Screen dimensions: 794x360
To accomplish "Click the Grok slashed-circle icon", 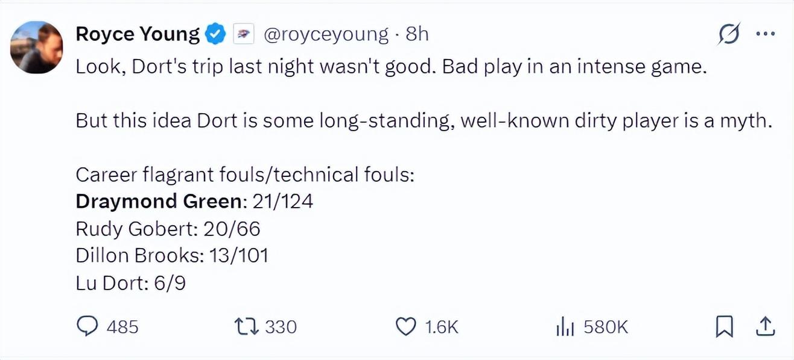I will coord(729,35).
